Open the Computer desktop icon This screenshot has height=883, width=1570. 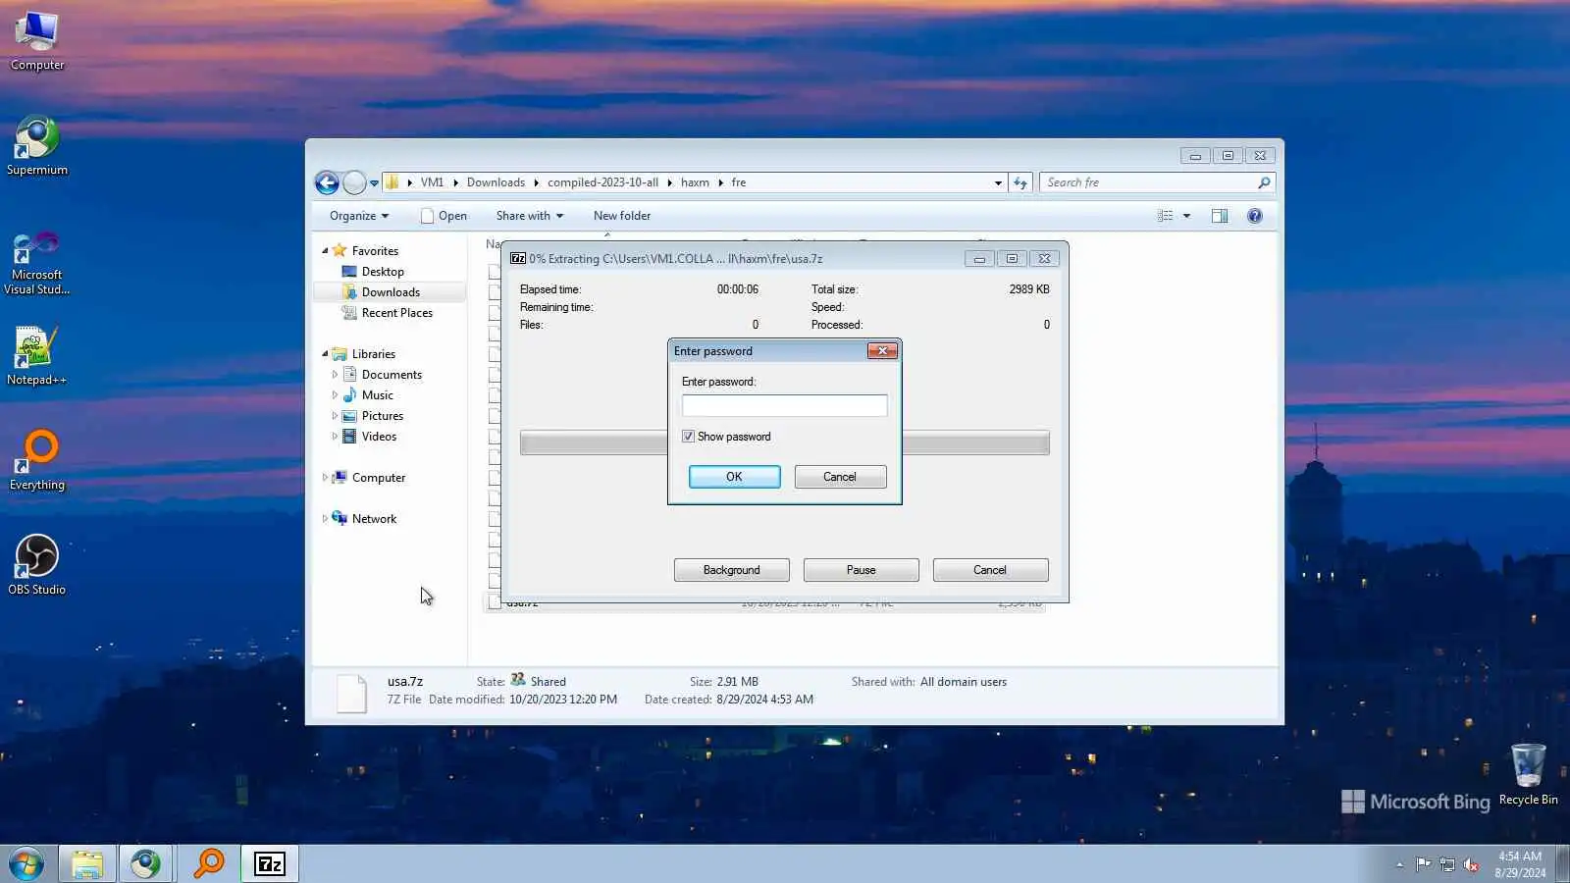[x=37, y=41]
